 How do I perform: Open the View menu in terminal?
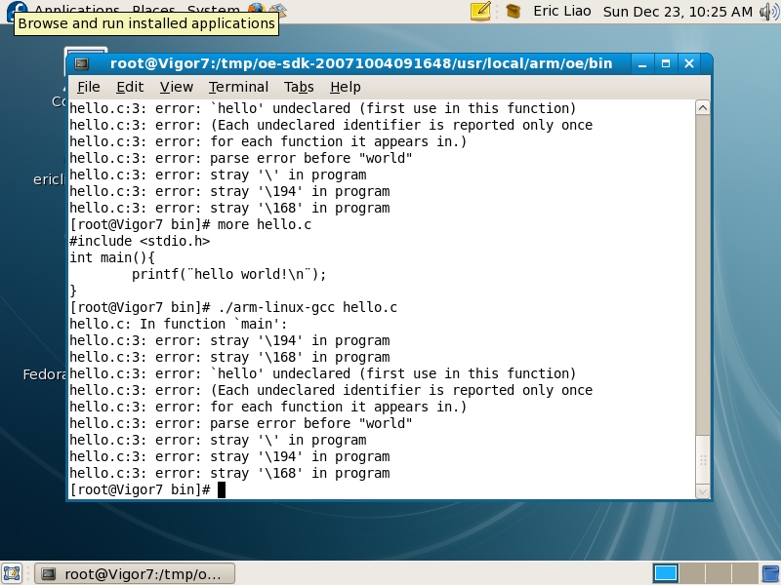tap(177, 87)
